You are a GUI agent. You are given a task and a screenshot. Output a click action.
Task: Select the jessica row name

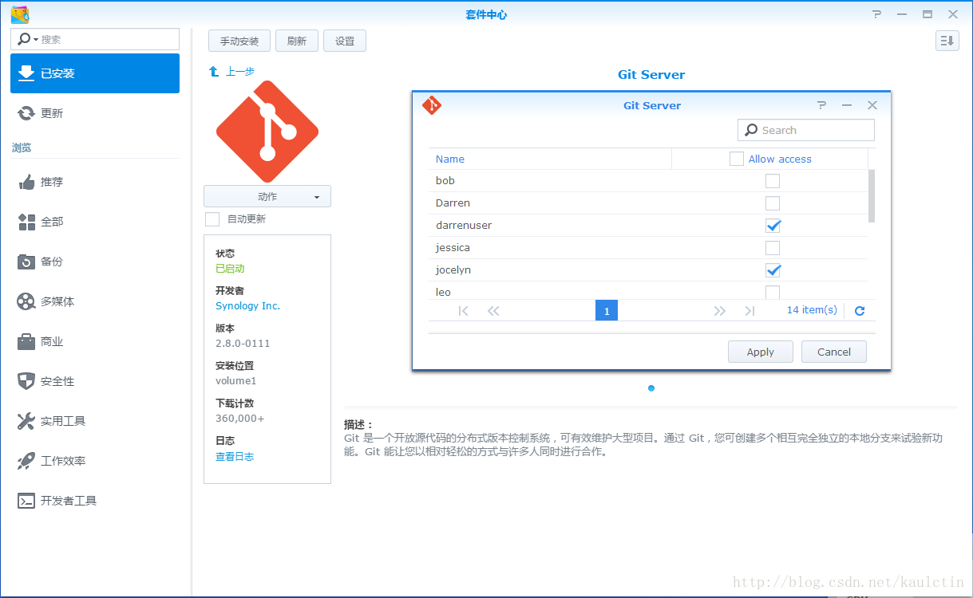(x=453, y=248)
